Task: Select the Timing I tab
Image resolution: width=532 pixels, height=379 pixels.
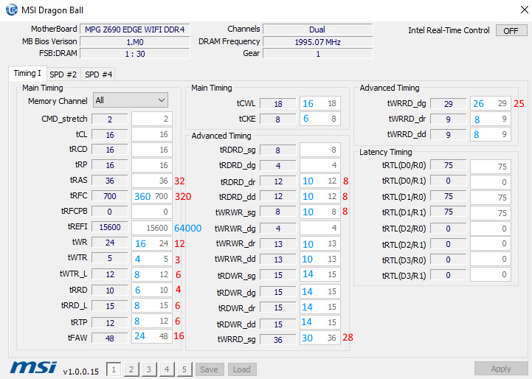Action: coord(27,74)
